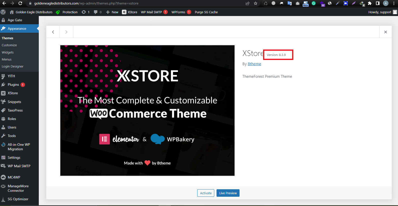The width and height of the screenshot is (398, 206).
Task: Open the Howdy, support account menu
Action: [382, 12]
